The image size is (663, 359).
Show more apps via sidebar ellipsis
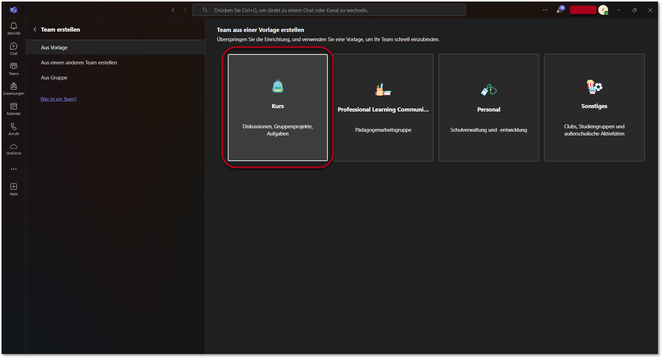point(14,169)
